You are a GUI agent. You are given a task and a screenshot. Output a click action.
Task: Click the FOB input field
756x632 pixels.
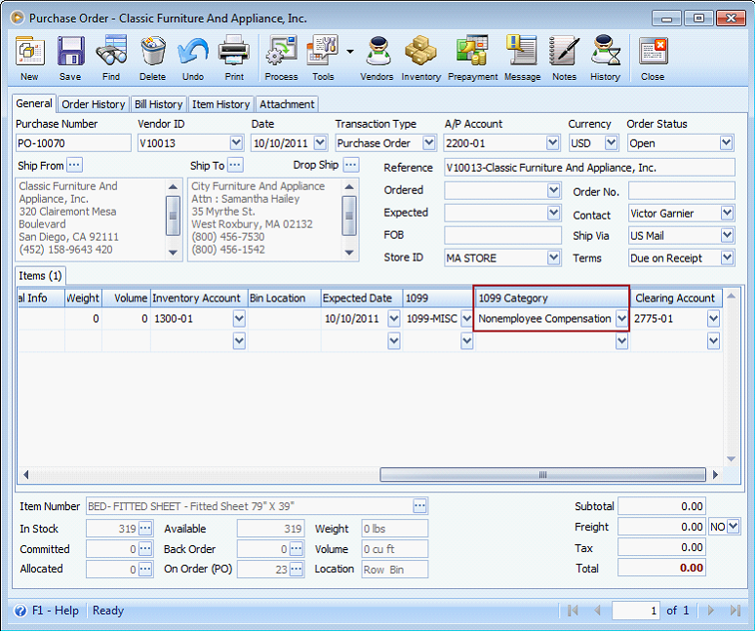pyautogui.click(x=502, y=235)
